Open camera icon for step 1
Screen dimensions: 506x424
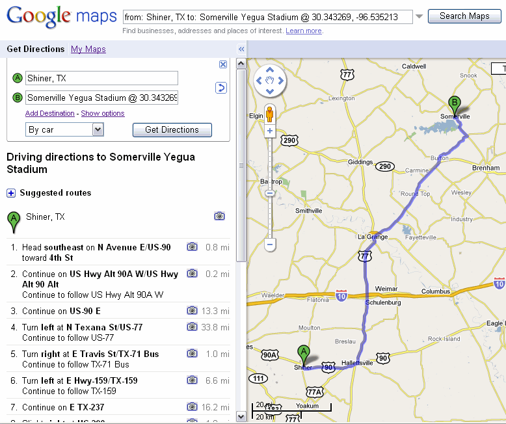click(192, 247)
